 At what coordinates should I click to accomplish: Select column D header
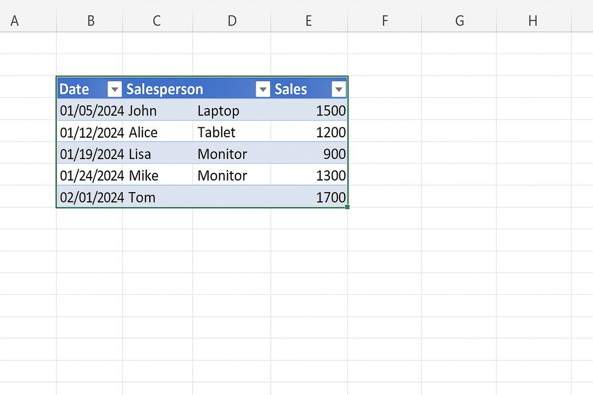click(x=232, y=21)
